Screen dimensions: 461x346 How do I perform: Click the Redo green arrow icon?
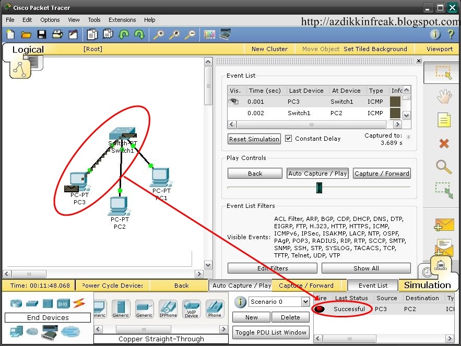(139, 34)
